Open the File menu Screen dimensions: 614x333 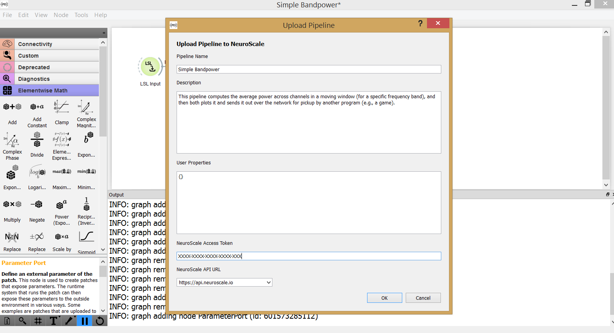point(7,15)
